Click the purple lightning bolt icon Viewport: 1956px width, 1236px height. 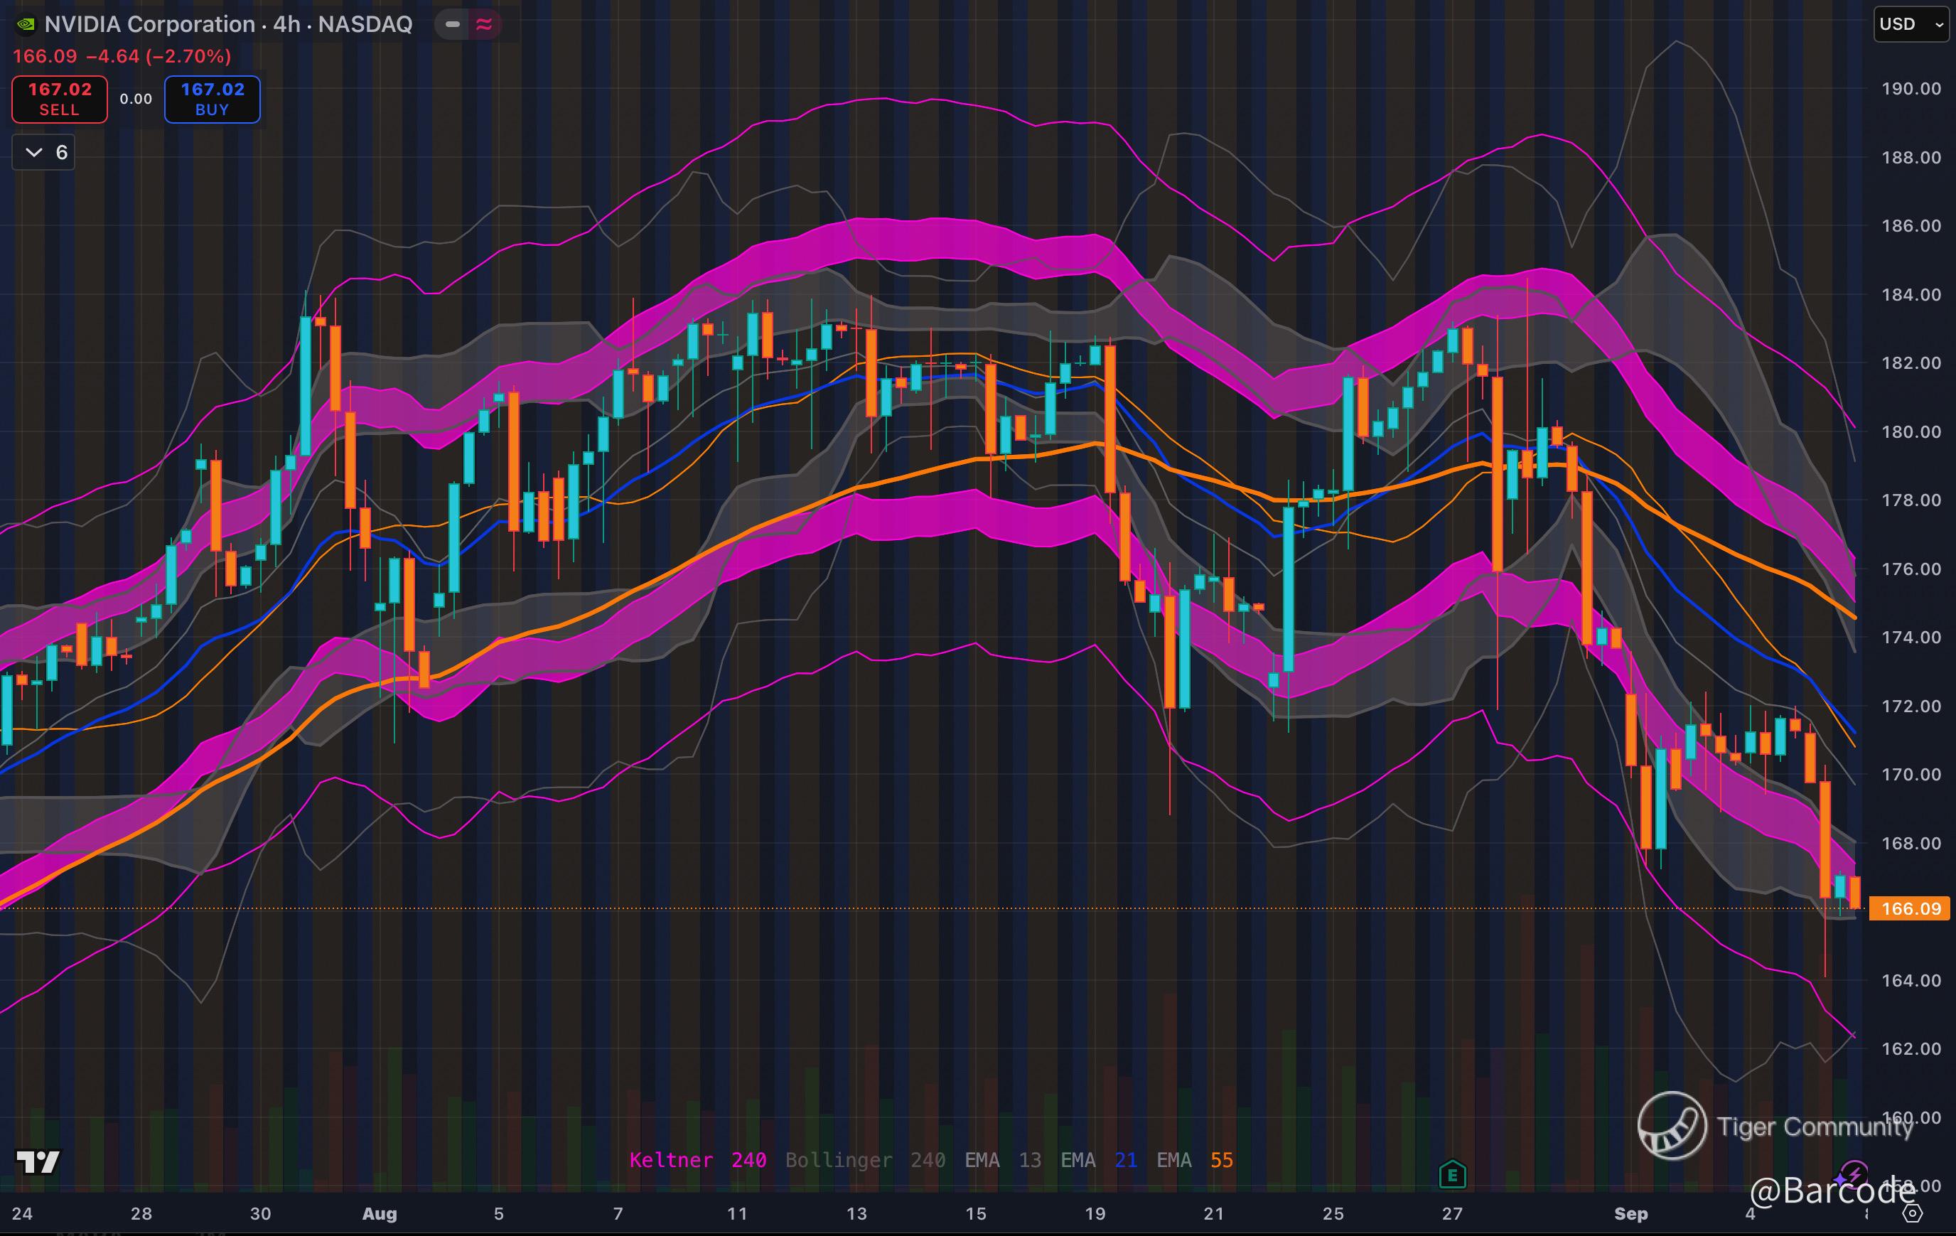(x=1853, y=1174)
